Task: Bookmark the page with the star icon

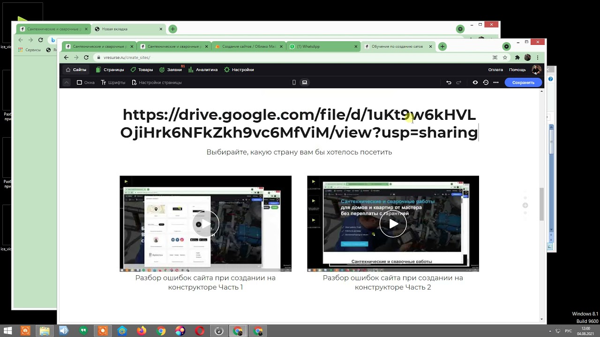Action: coord(505,58)
